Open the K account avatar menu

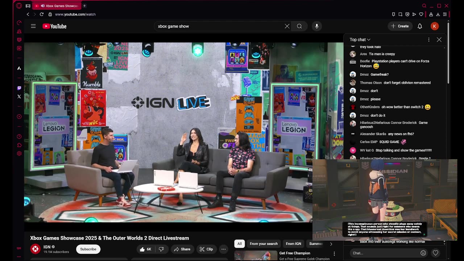435,26
